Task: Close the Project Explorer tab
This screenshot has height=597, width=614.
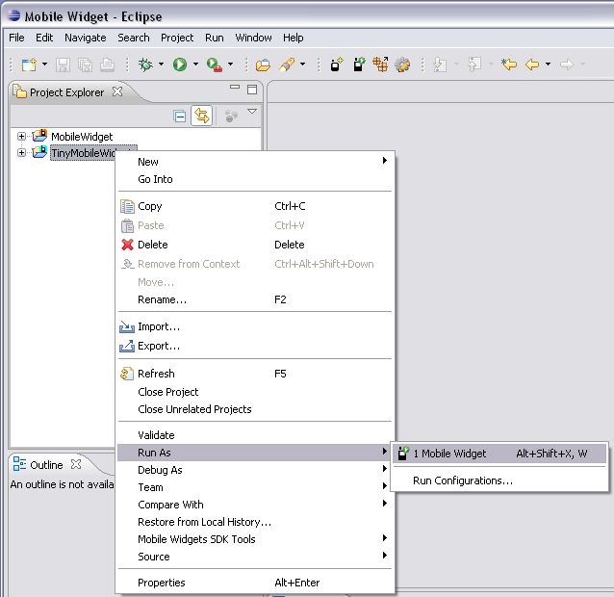Action: [x=117, y=91]
